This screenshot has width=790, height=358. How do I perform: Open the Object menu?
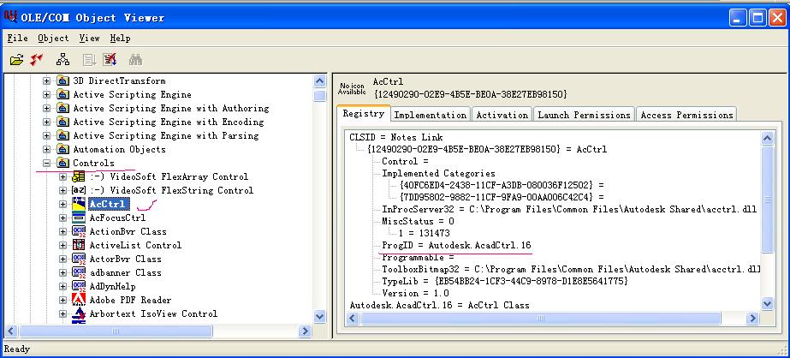(53, 39)
